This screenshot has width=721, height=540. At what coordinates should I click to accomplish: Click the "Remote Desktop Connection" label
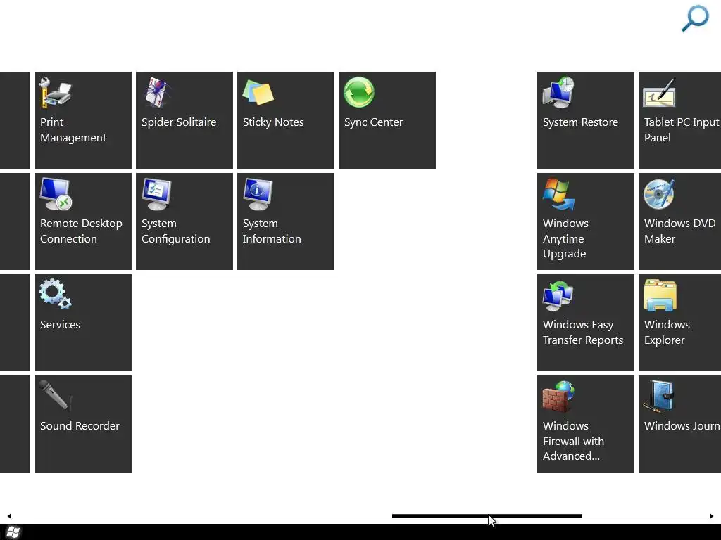[82, 231]
